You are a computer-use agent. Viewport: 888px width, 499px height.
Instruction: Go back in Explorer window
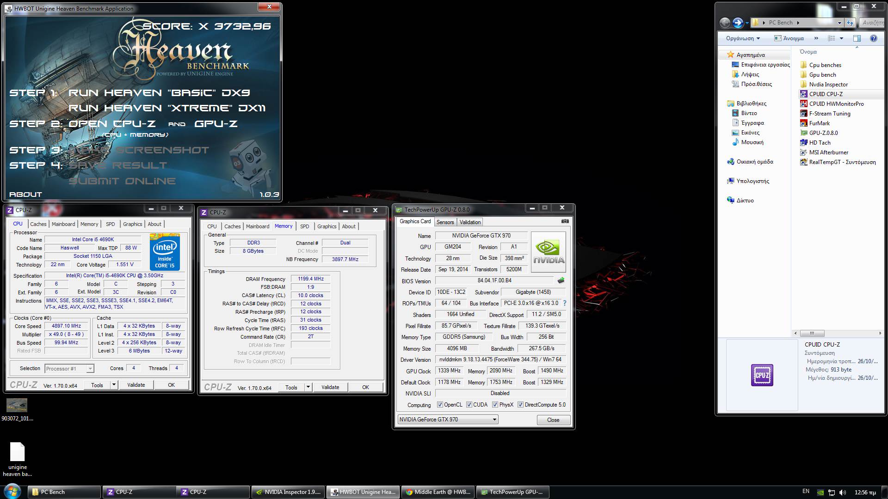725,23
